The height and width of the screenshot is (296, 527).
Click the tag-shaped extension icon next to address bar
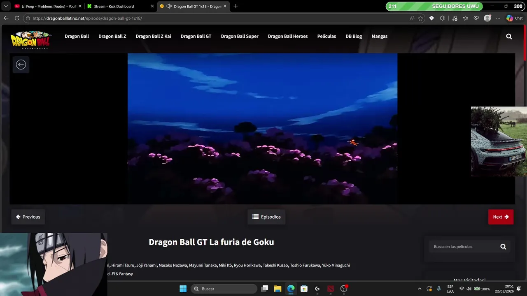[x=431, y=18]
